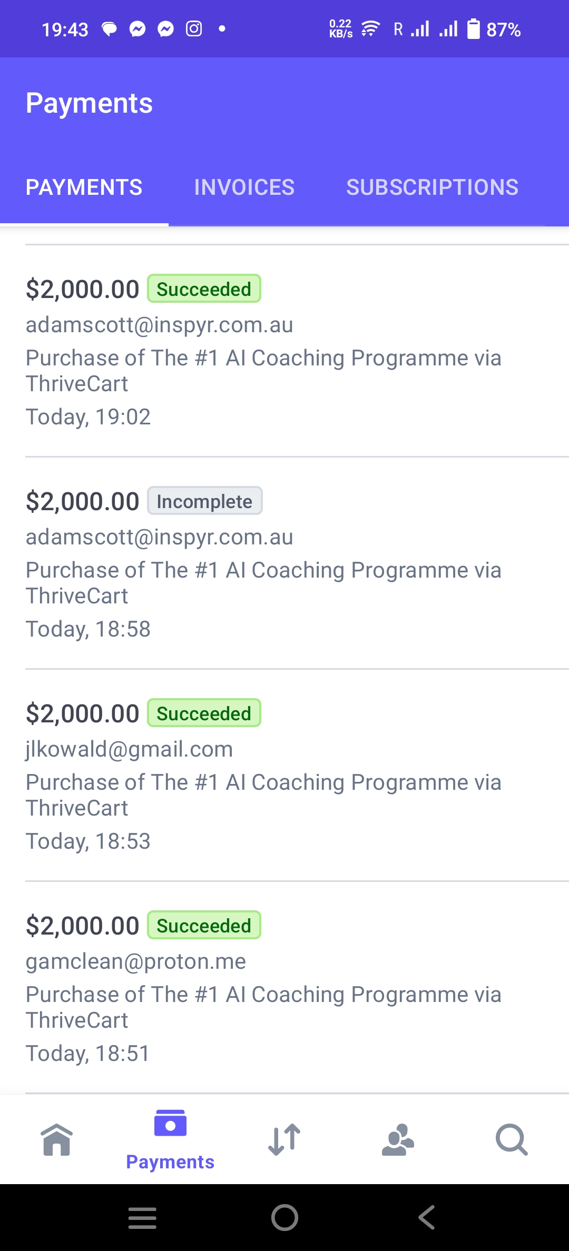Tap the Succeeded badge on jlkowald payment
The height and width of the screenshot is (1251, 569).
(204, 713)
